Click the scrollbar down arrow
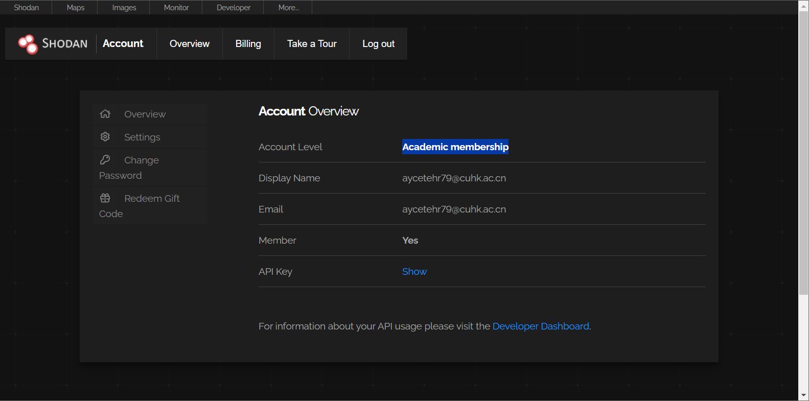This screenshot has height=401, width=809. click(x=804, y=395)
